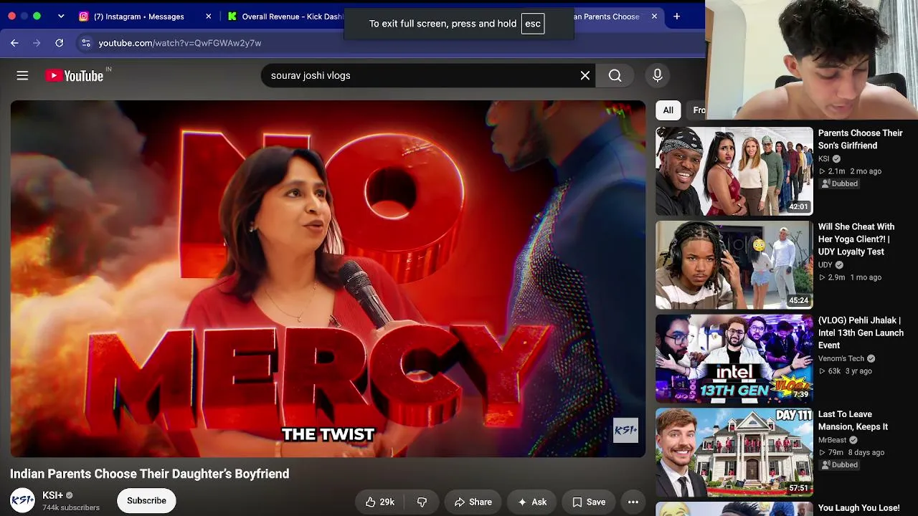918x516 pixels.
Task: Save the video to a playlist
Action: [x=588, y=502]
